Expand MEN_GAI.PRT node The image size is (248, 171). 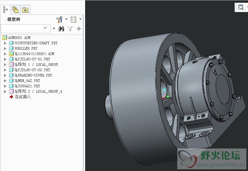tap(5, 81)
